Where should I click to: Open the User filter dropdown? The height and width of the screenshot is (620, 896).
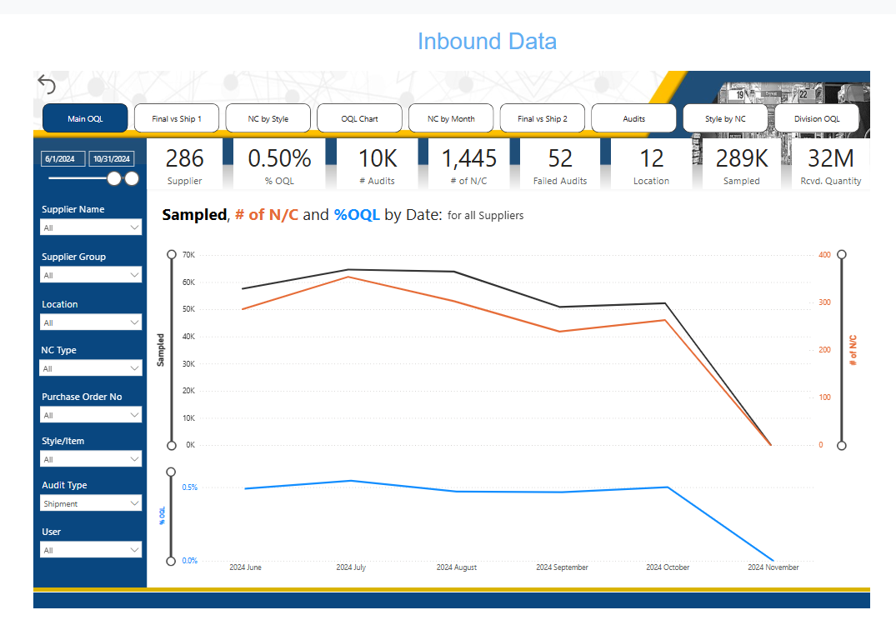[x=90, y=549]
